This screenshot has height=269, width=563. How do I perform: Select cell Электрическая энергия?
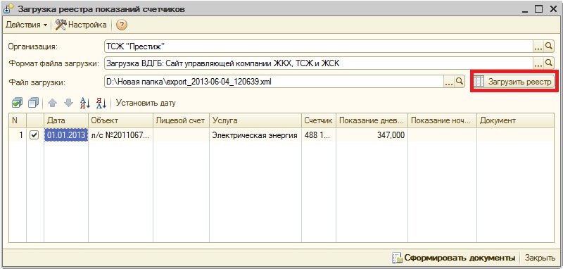click(x=255, y=135)
